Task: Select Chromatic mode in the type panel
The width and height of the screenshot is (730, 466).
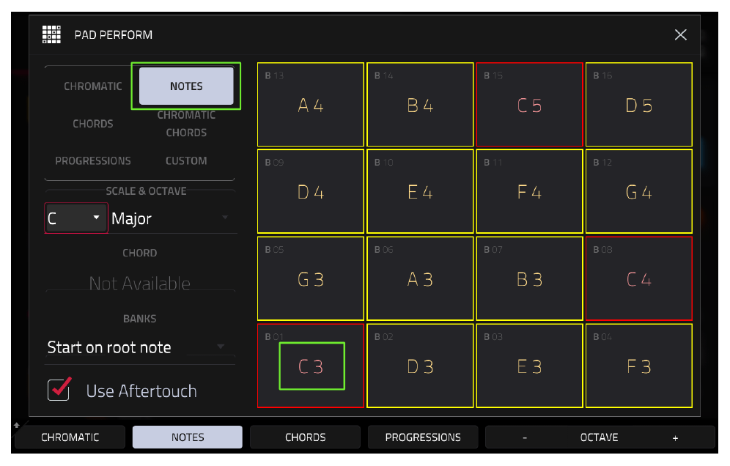Action: pyautogui.click(x=93, y=86)
